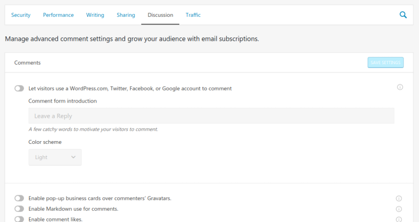This screenshot has width=419, height=222.
Task: Click the Save Settings button
Action: coord(385,62)
